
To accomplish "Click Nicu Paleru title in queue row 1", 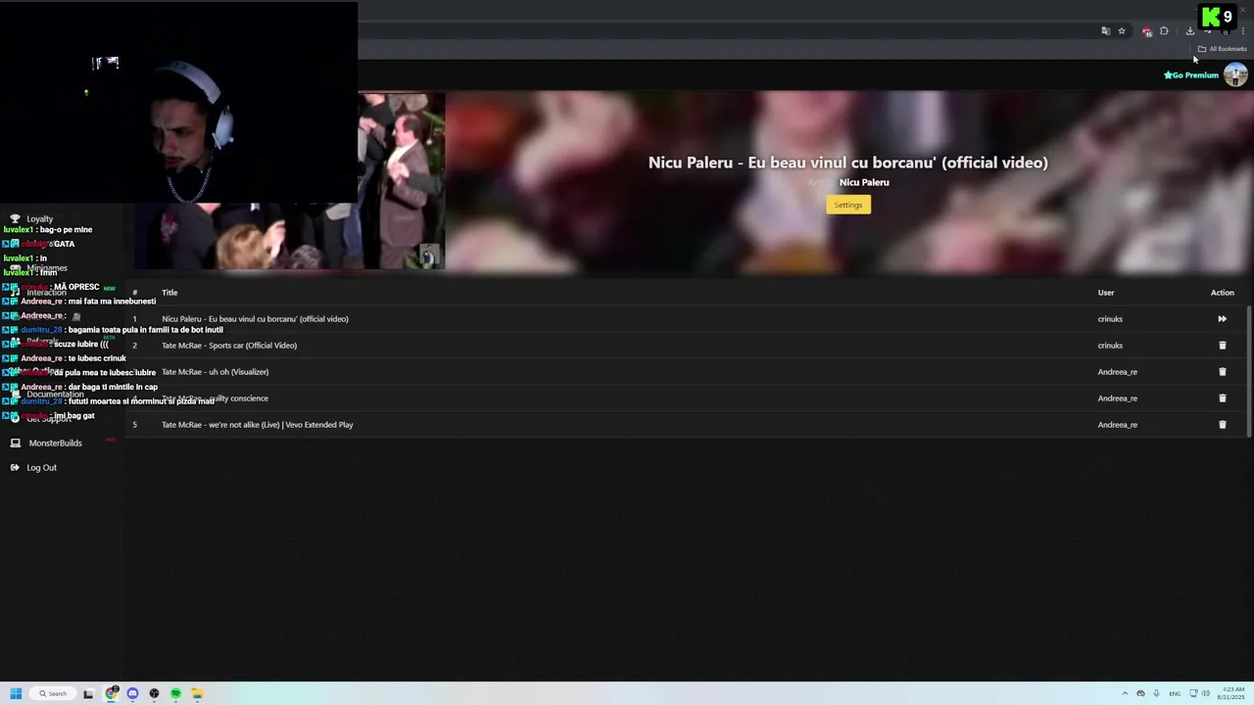I will coord(255,319).
